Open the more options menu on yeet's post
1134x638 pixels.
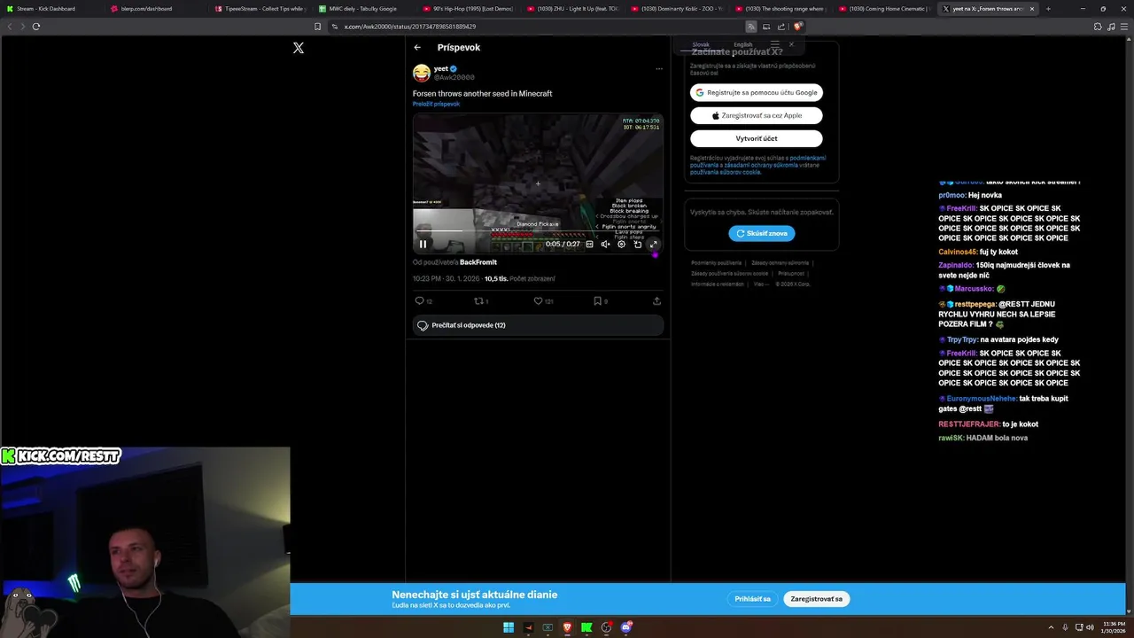[x=658, y=68]
